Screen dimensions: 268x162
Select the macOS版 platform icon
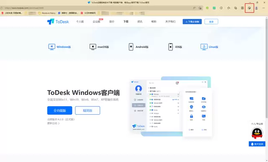click(93, 46)
